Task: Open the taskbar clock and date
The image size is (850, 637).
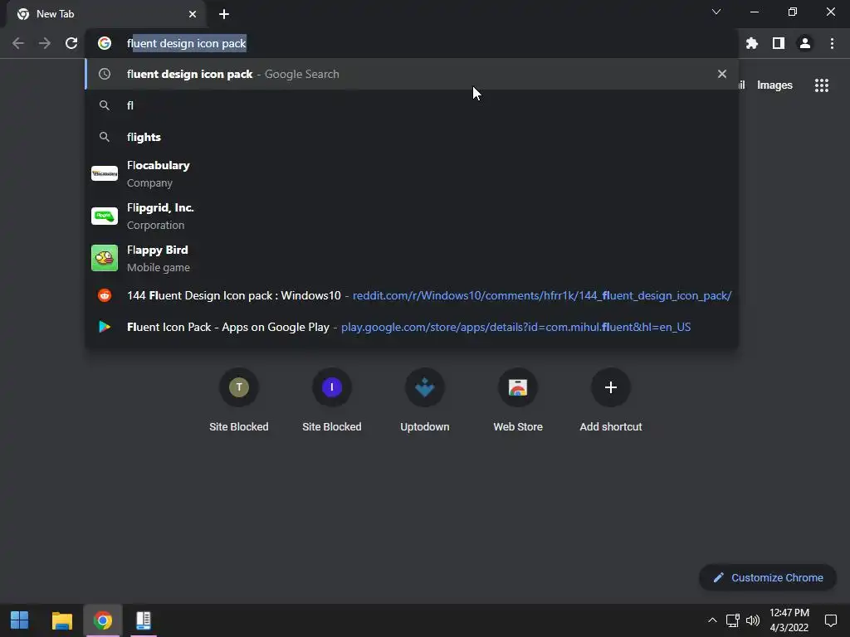Action: [x=789, y=620]
